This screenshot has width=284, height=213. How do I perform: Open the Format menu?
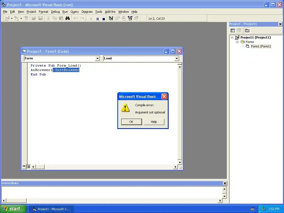44,12
